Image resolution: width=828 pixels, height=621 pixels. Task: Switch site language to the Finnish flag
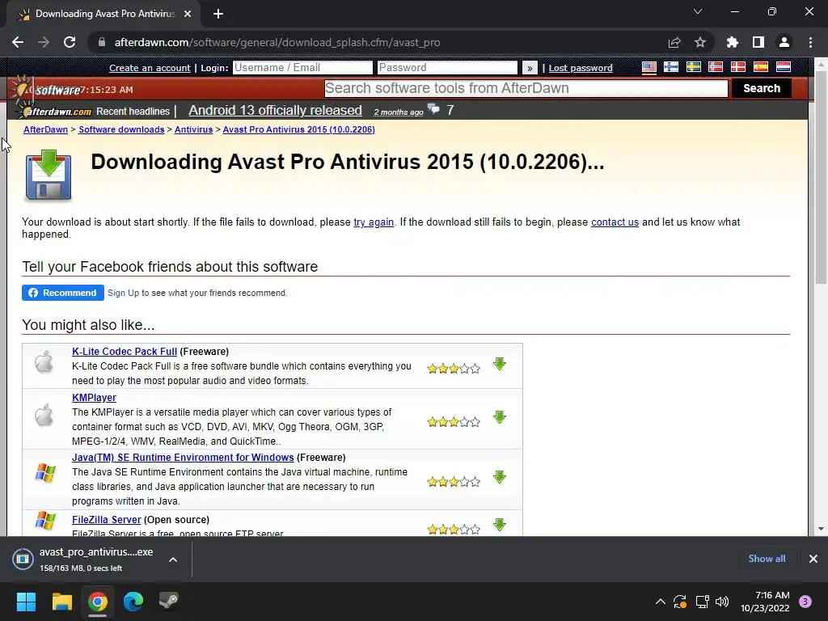[x=671, y=67]
